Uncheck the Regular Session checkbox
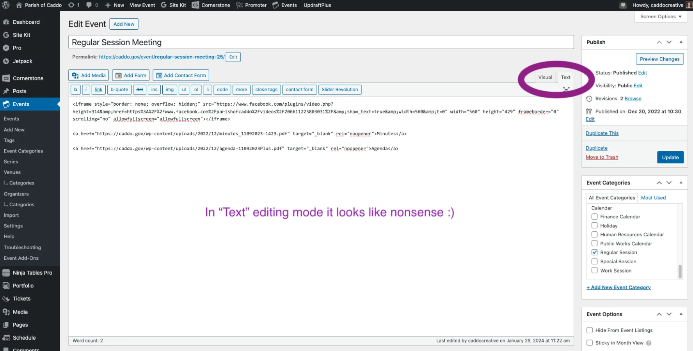Screen dimensions: 693x351 point(594,252)
